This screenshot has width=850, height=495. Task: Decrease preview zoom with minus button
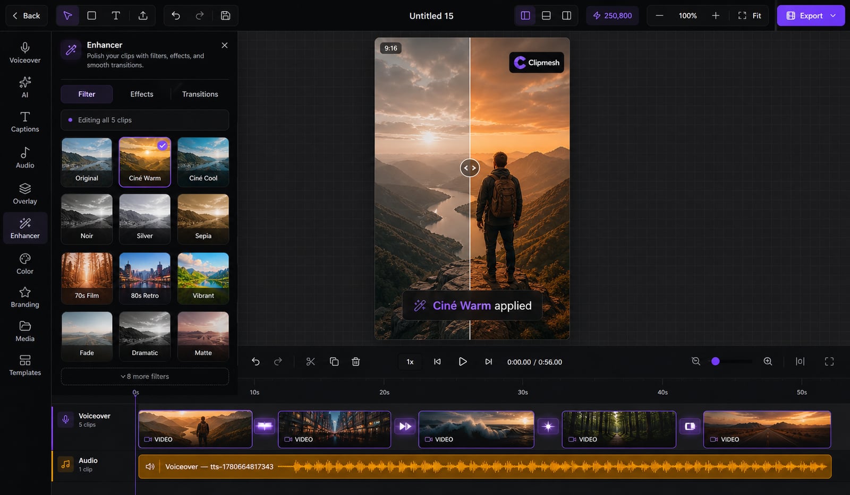(659, 15)
